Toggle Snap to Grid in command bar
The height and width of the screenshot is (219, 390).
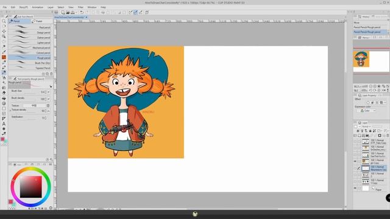tap(141, 12)
